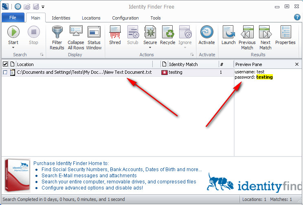Click the Search Completed status message
303x205 pixels.
[x=64, y=199]
